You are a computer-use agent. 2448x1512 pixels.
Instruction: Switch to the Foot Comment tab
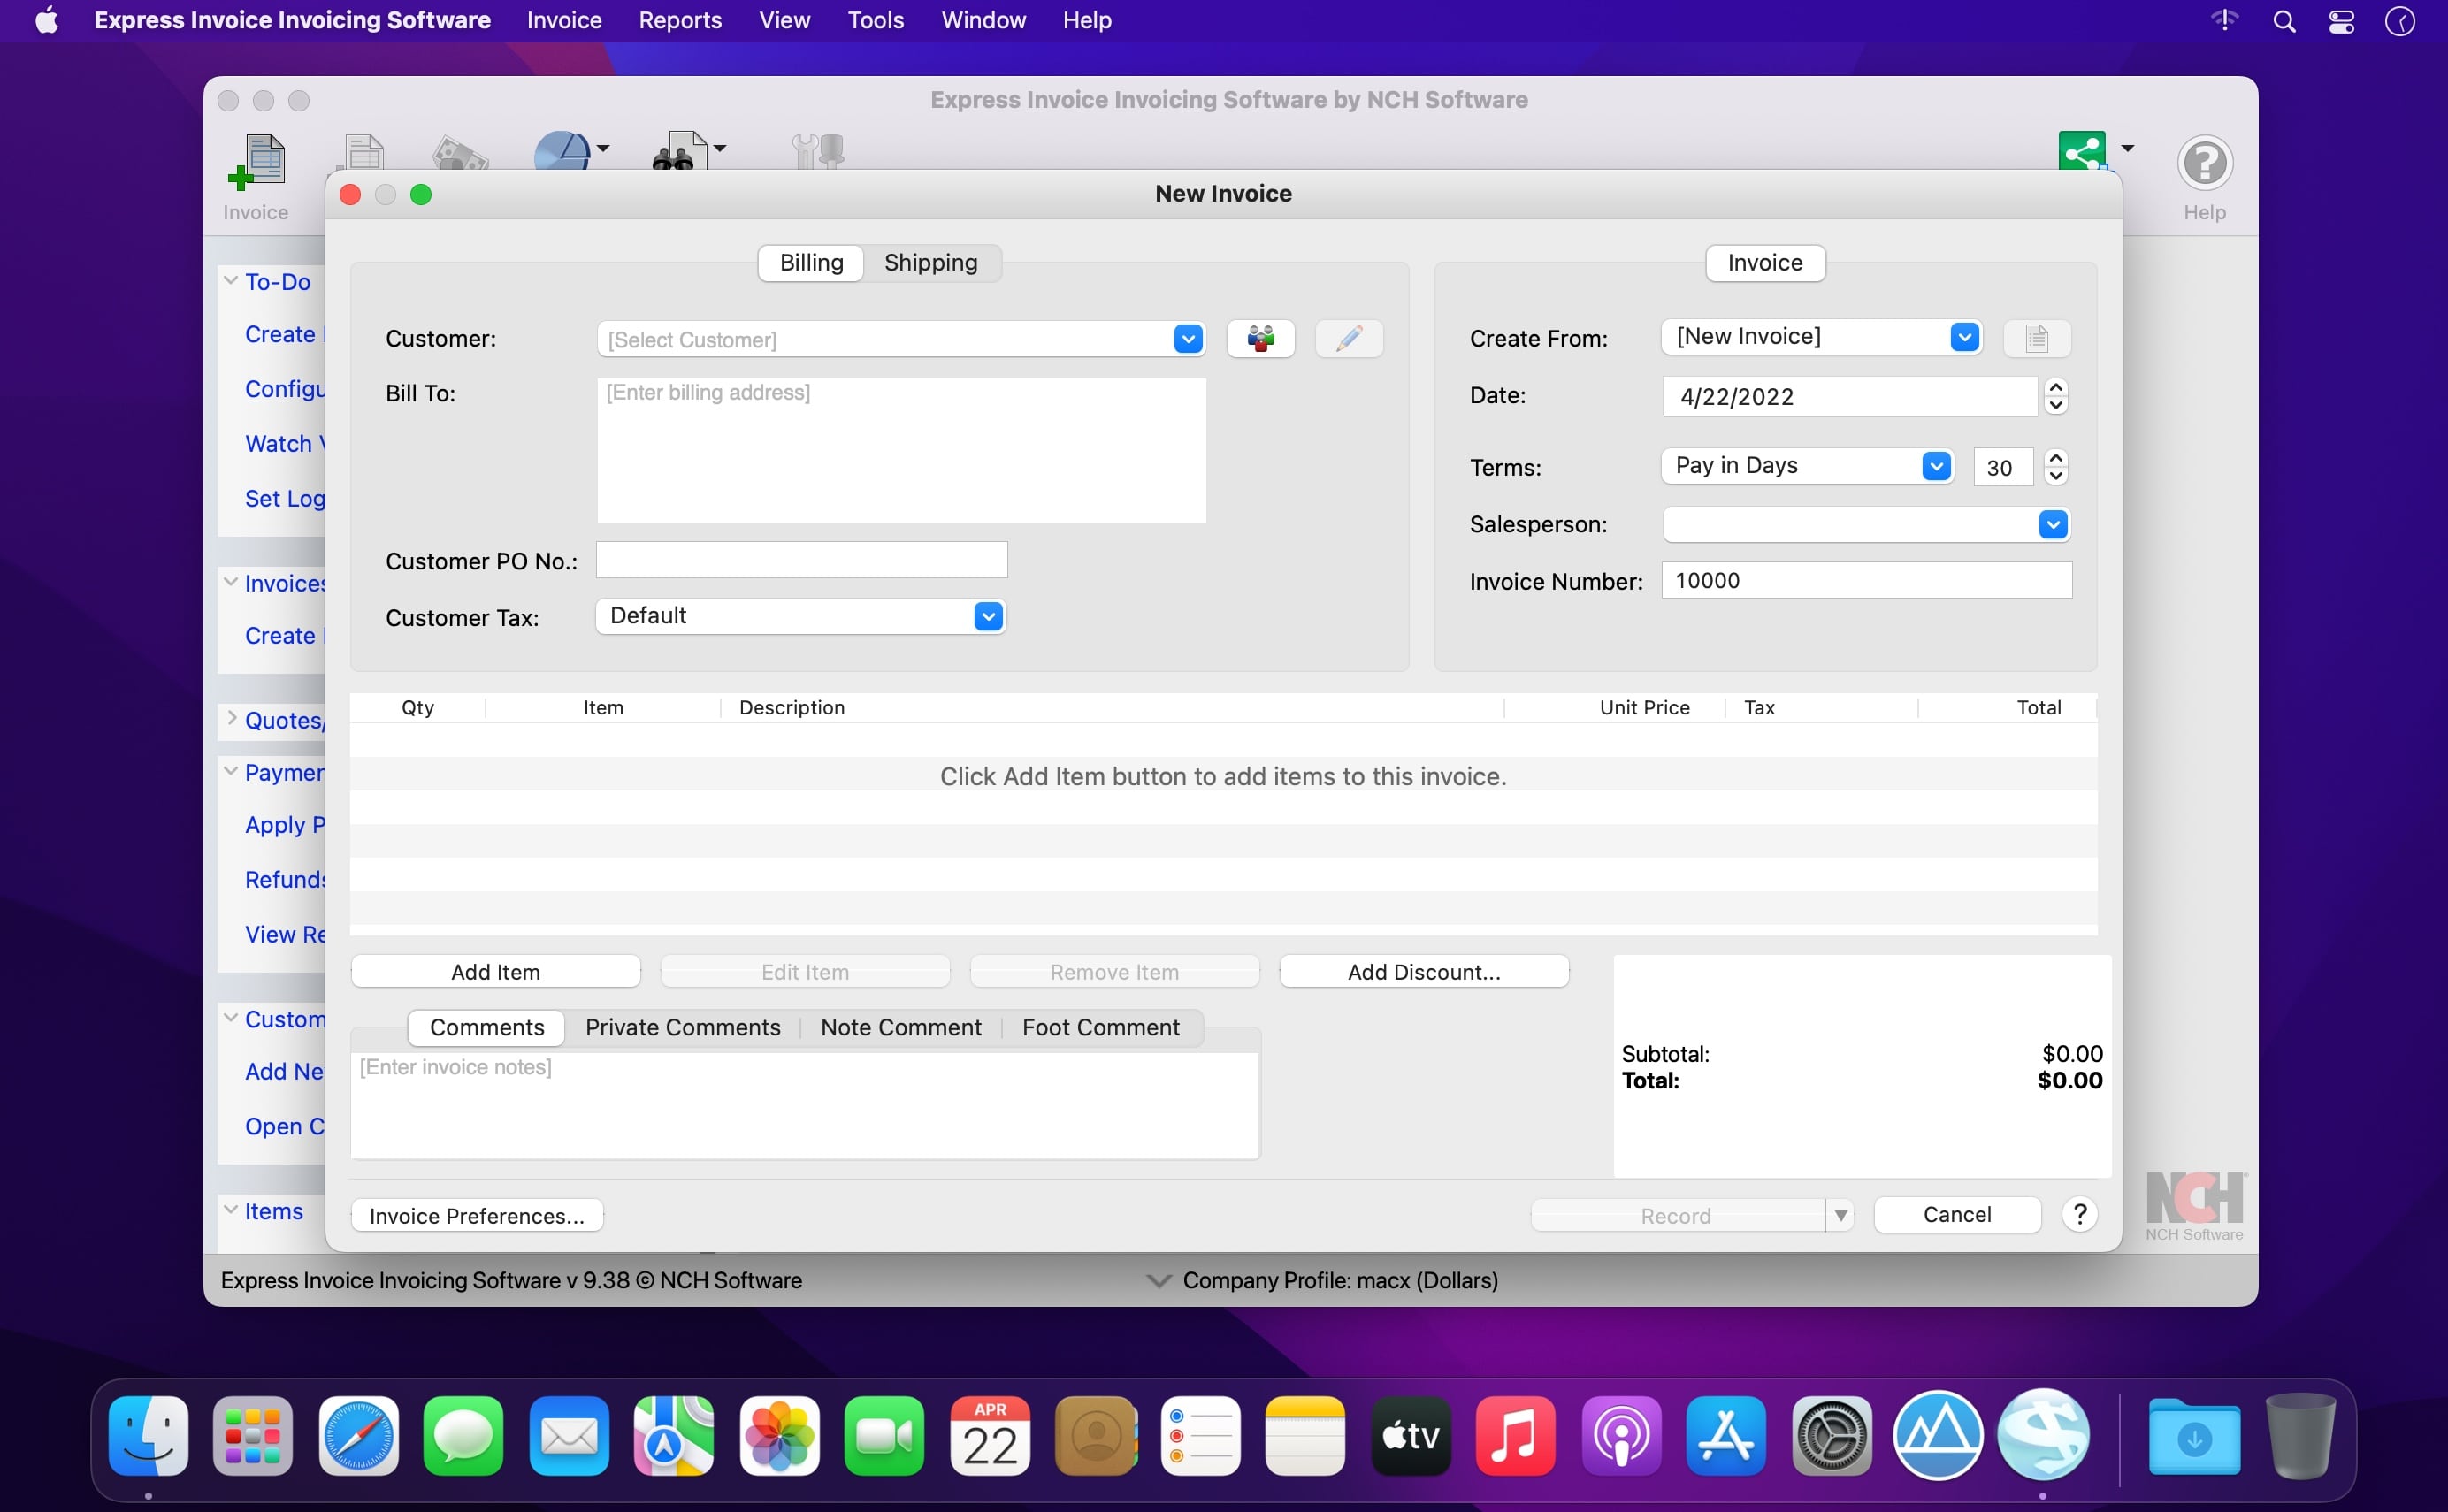(1101, 1028)
